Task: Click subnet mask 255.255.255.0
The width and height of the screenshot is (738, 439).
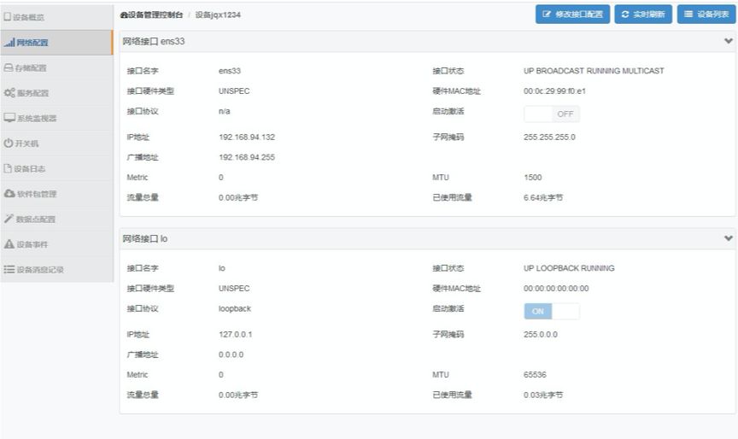Action: coord(549,137)
